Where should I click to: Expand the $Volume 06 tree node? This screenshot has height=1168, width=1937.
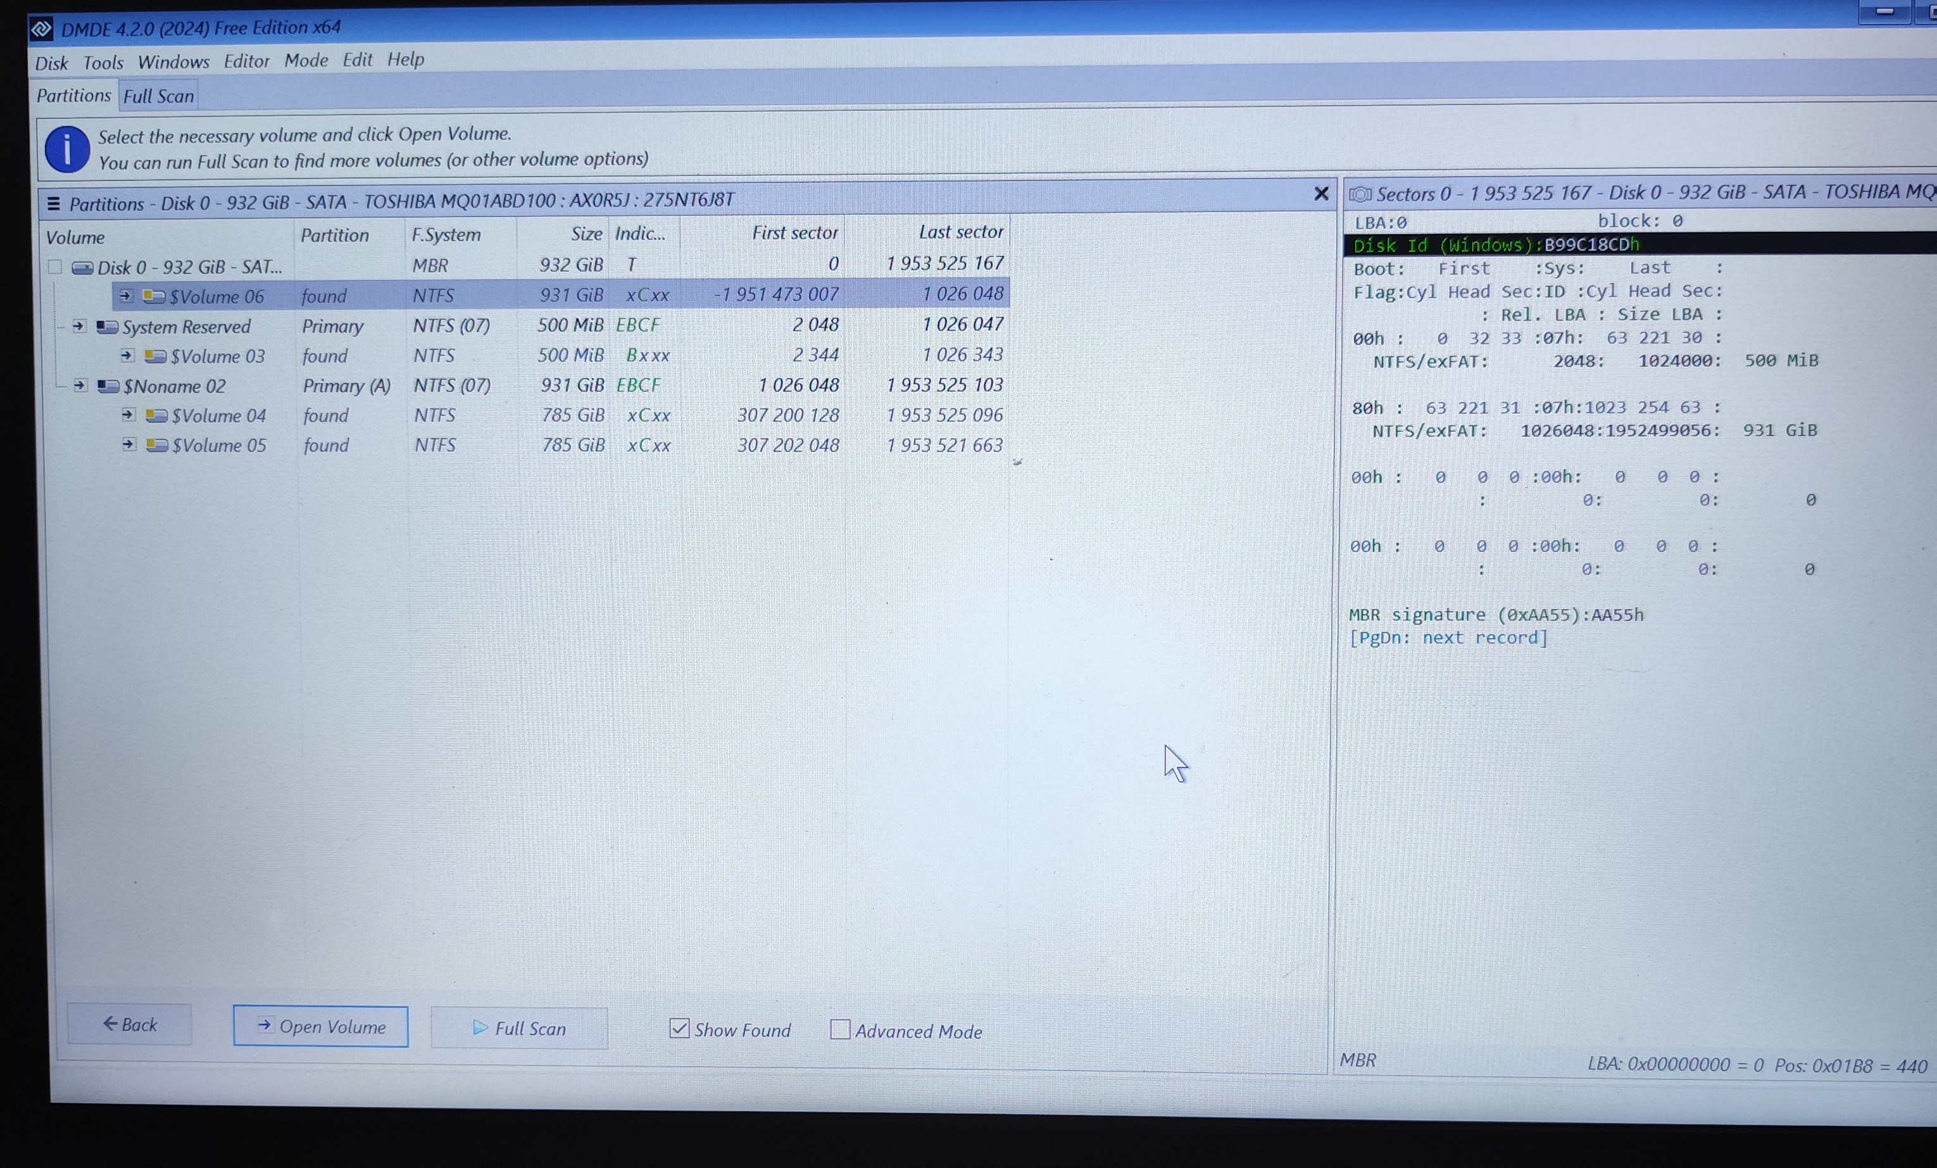tap(125, 296)
